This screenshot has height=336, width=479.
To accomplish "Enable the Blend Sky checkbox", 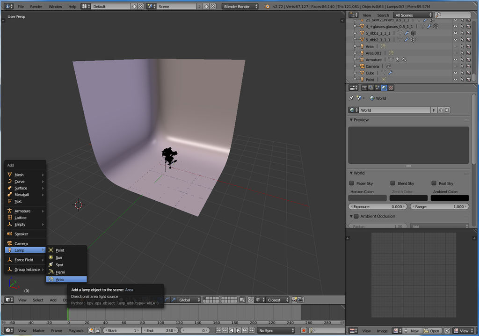I will [392, 183].
